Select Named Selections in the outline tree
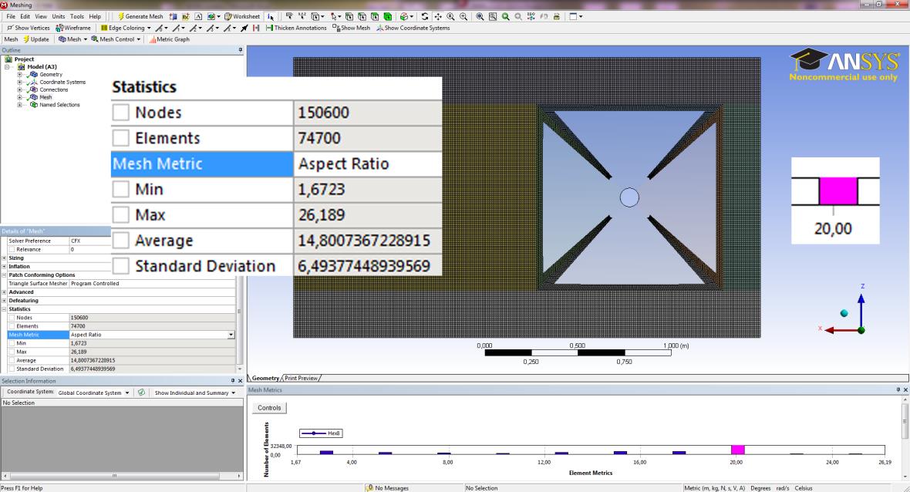This screenshot has height=492, width=910. click(60, 105)
